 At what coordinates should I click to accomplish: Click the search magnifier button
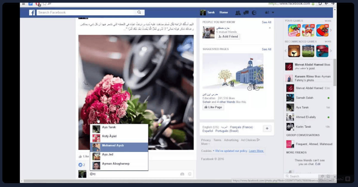pyautogui.click(x=139, y=13)
